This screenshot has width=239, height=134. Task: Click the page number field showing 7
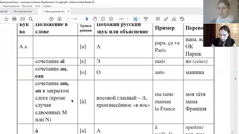68,19
